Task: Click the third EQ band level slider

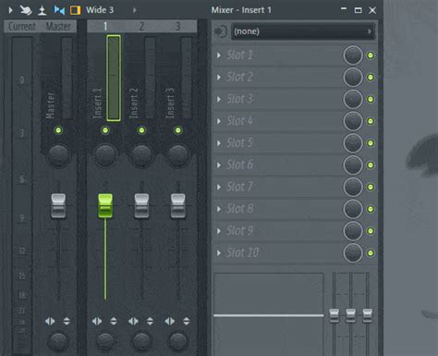Action: [x=367, y=315]
